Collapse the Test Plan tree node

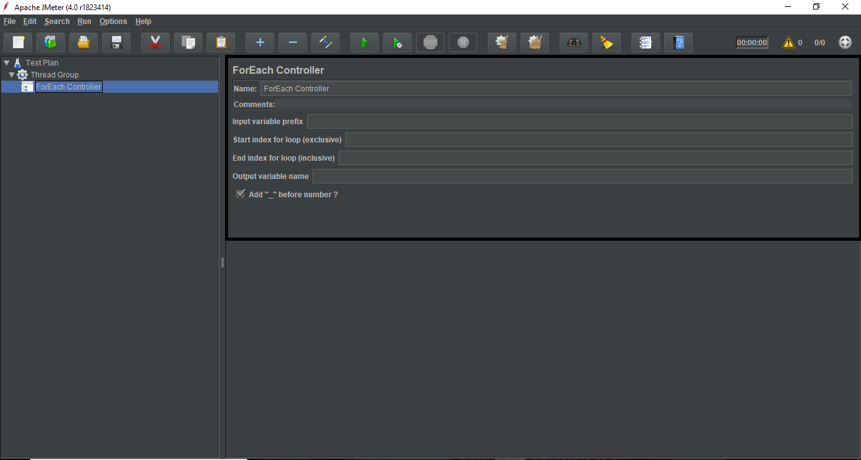6,63
